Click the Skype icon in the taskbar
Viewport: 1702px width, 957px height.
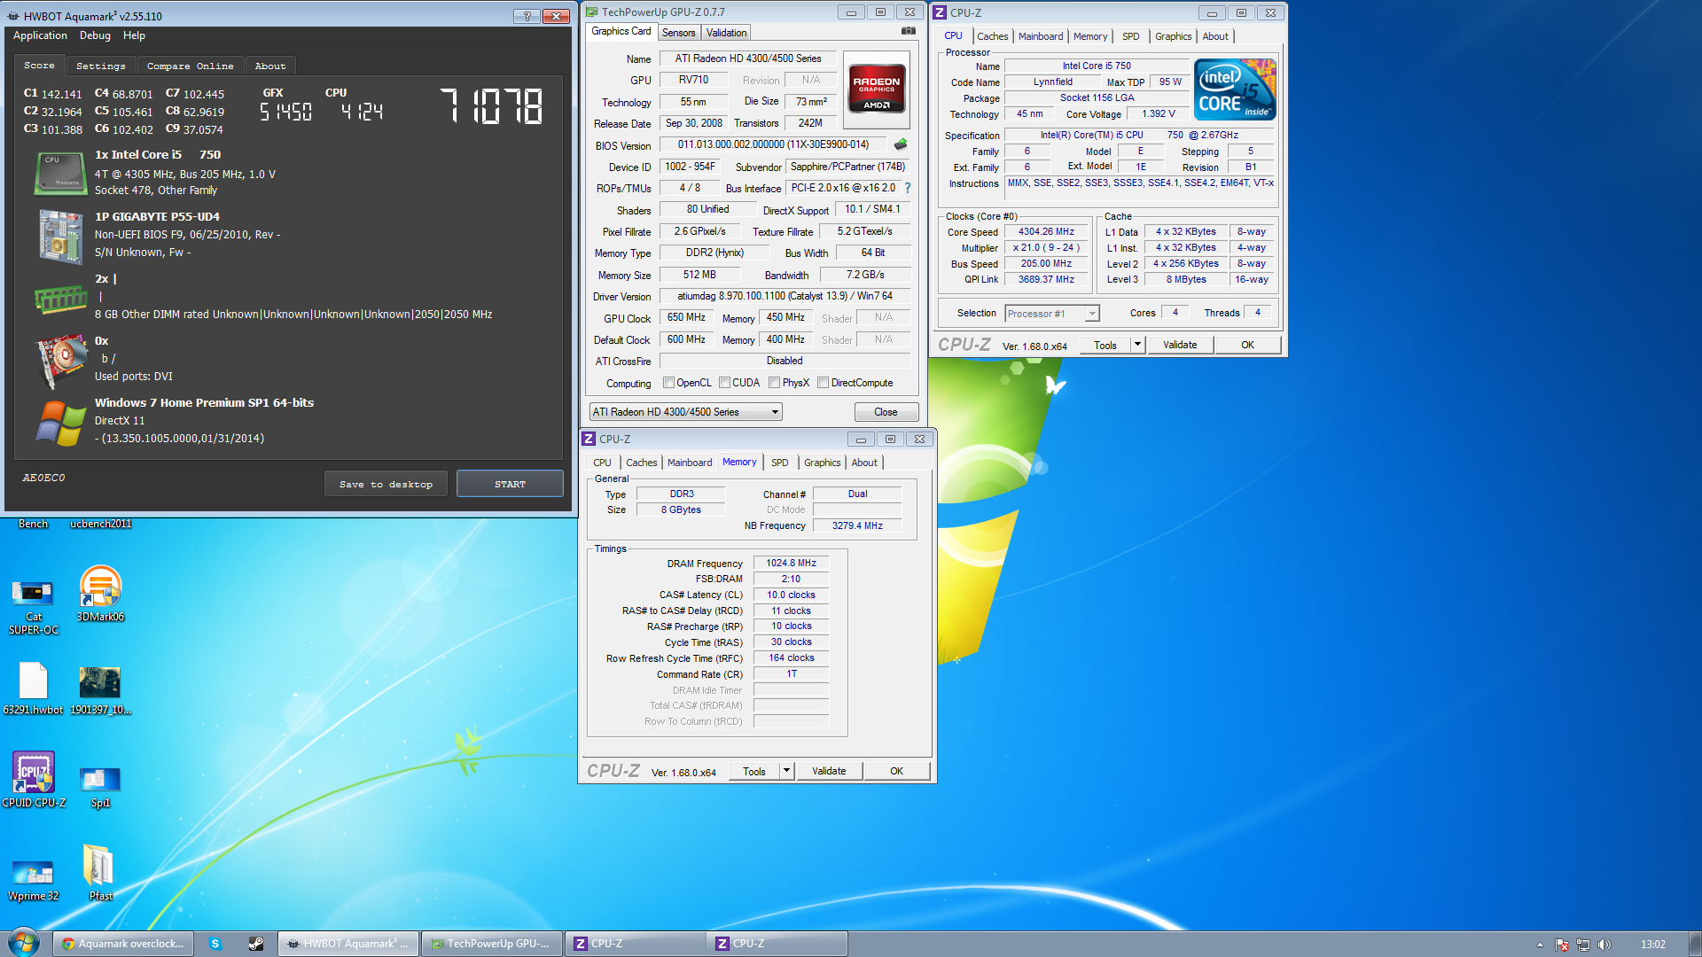(215, 944)
